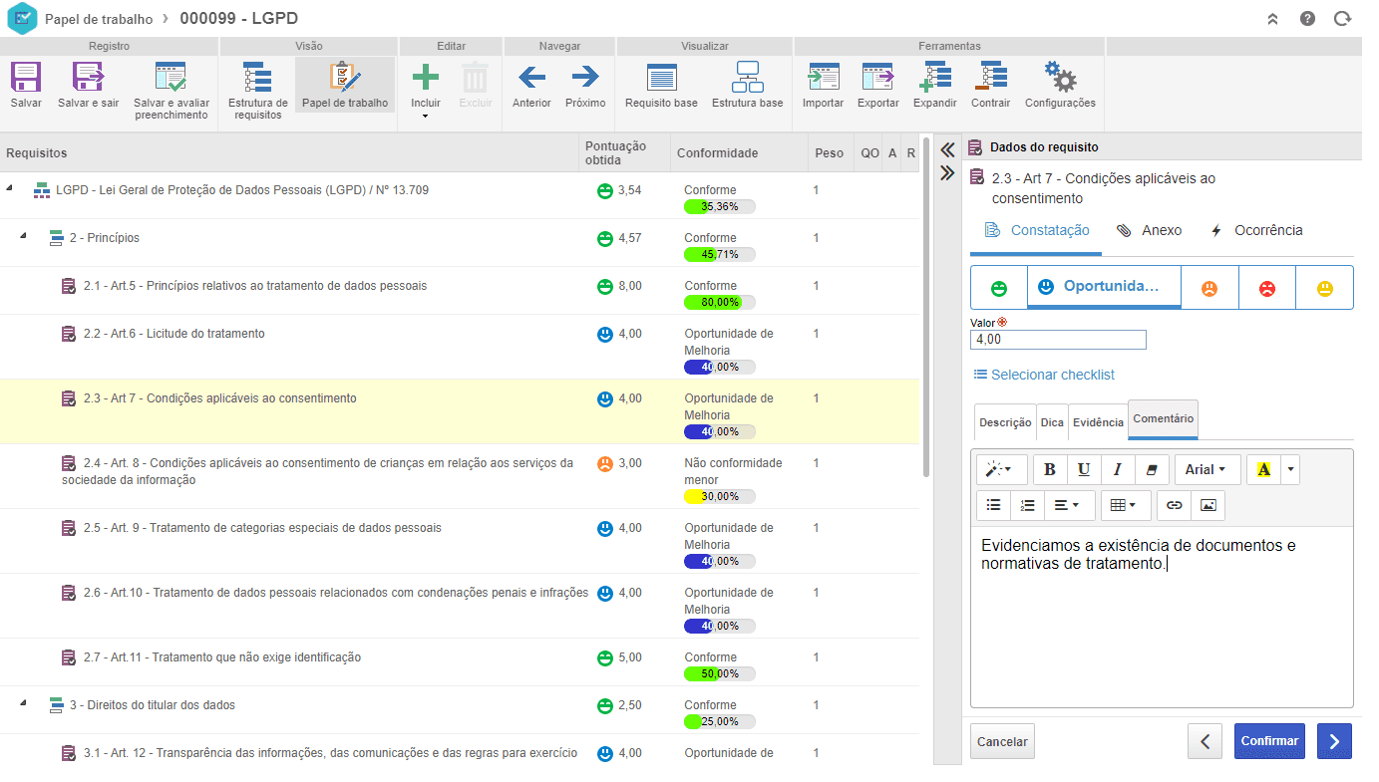Switch to the Anexo tab
The height and width of the screenshot is (782, 1379).
pos(1149,230)
